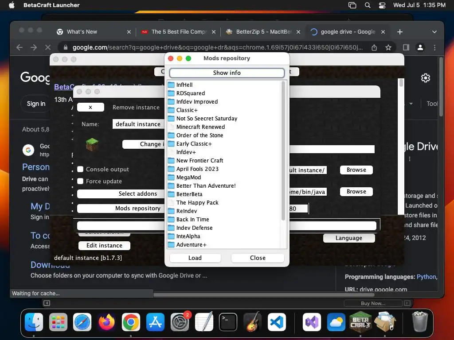Click the grass block instance icon
The image size is (454, 340).
[92, 144]
